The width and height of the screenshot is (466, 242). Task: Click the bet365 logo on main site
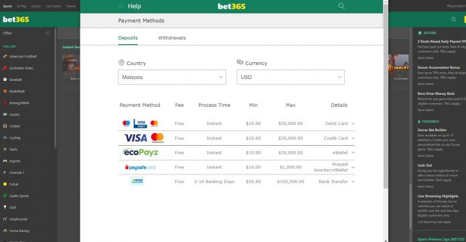[x=16, y=19]
